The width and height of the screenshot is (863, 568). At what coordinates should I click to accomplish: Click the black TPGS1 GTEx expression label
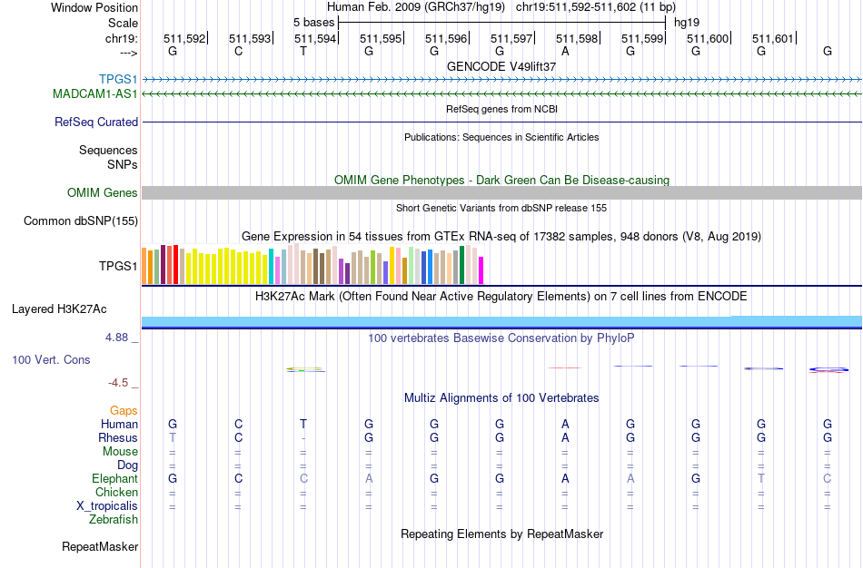[118, 266]
